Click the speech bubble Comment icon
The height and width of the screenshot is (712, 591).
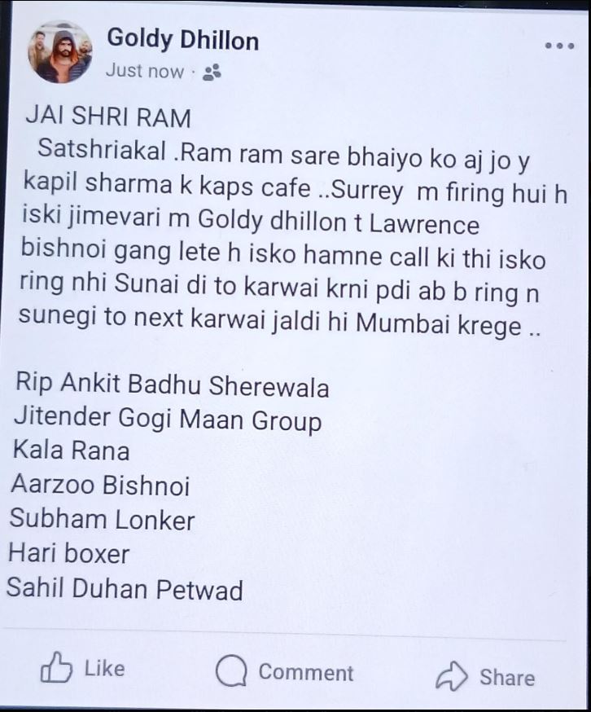[x=231, y=670]
